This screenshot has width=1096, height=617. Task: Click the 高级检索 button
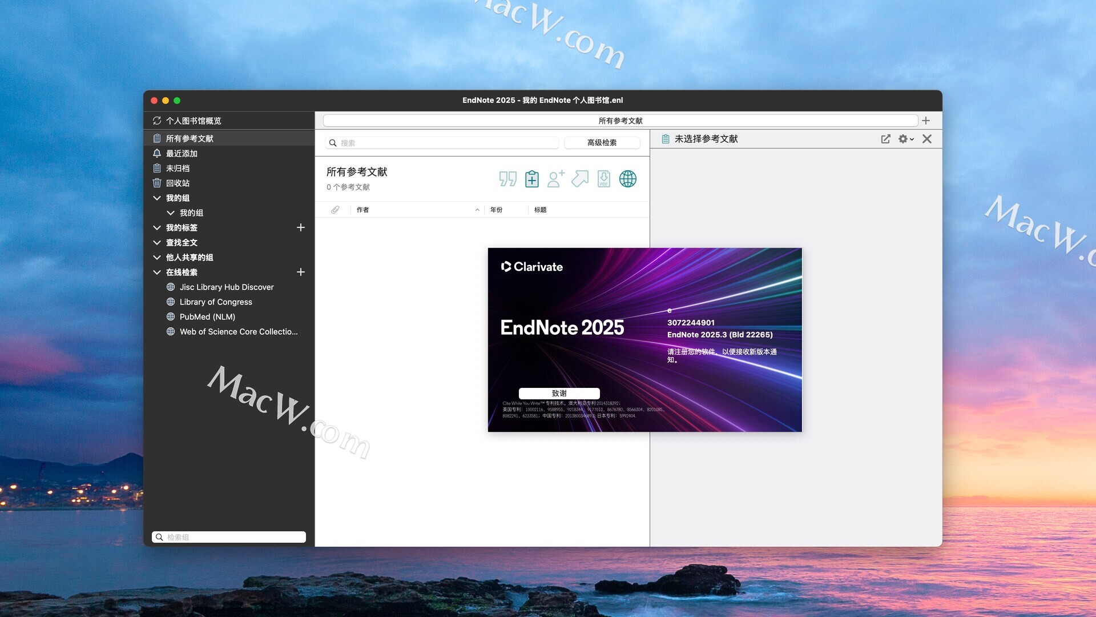click(x=602, y=142)
